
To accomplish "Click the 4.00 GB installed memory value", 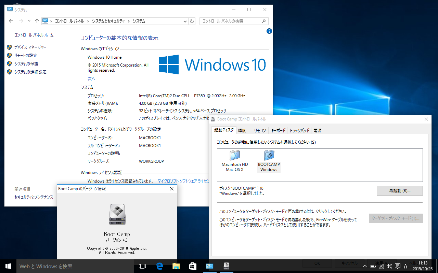I will pos(163,103).
